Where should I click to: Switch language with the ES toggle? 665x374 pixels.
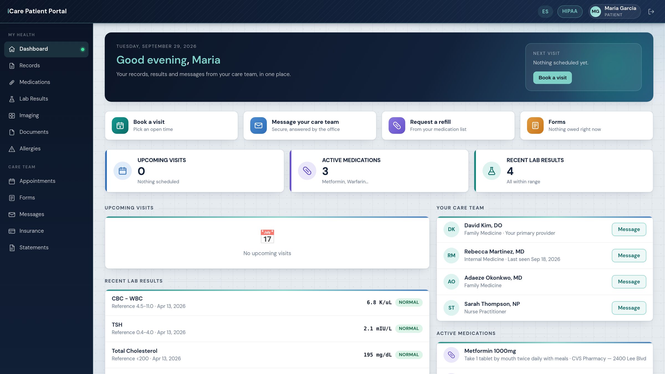click(545, 11)
